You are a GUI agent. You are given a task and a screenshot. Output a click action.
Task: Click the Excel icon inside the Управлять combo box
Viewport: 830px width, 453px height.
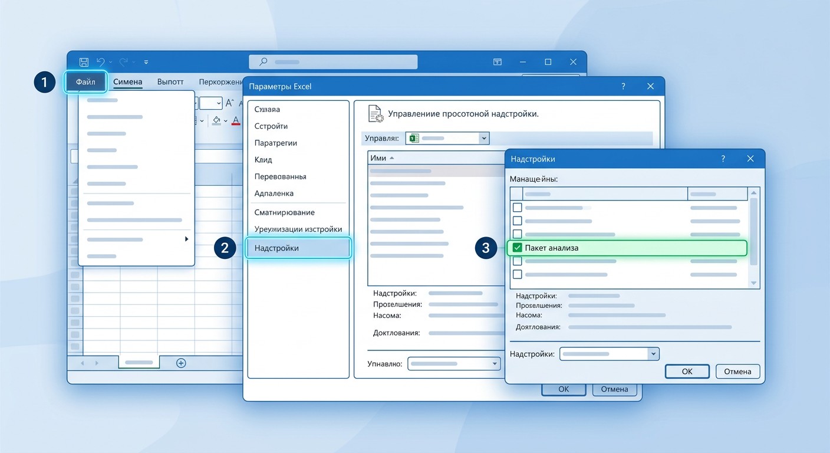(x=414, y=138)
